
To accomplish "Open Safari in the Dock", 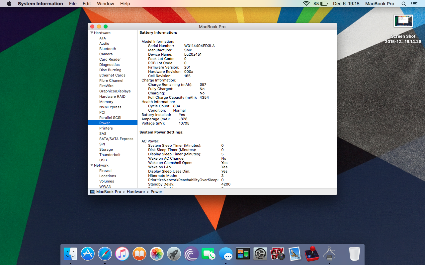I will 105,254.
